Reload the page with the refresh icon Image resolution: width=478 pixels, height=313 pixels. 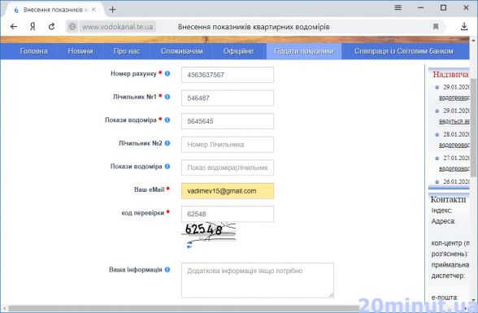click(x=51, y=27)
